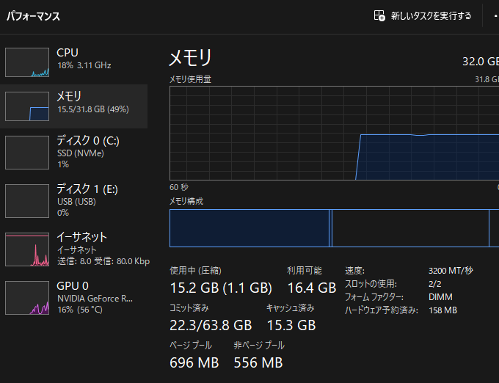Click the 3200 MT/秒 speed value
The image size is (499, 383).
(451, 270)
